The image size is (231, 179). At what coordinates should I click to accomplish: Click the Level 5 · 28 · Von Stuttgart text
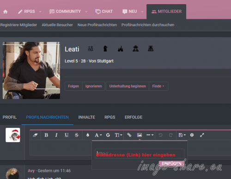(89, 61)
